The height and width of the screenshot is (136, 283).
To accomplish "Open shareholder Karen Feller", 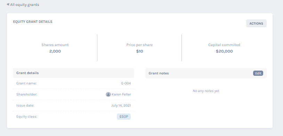I will point(121,94).
